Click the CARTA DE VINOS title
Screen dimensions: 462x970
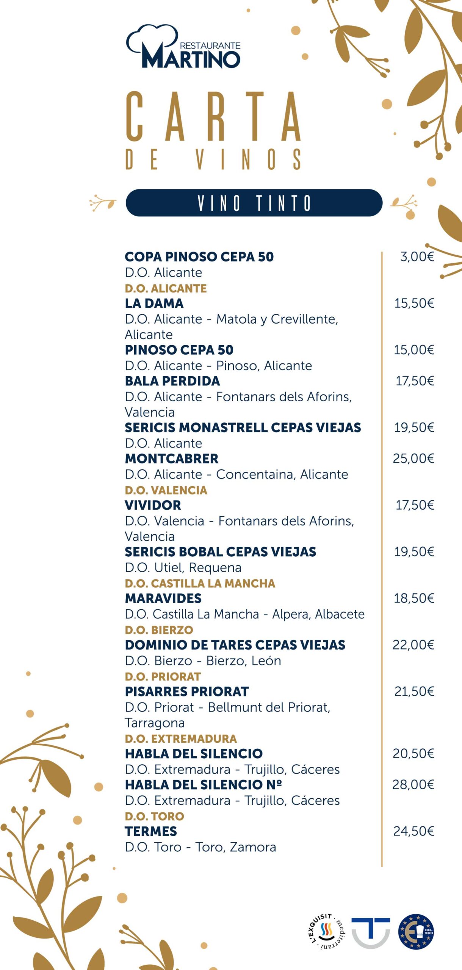click(213, 130)
